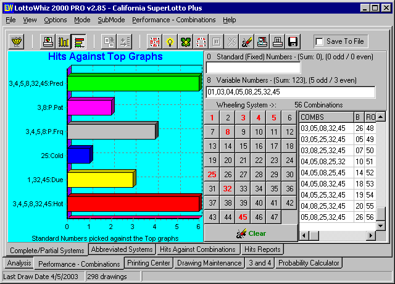The image size is (395, 284).
Task: Select the vertical bar chart icon
Action: [63, 41]
